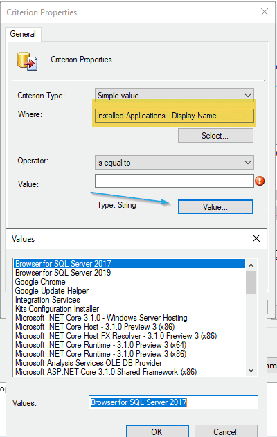Select Microsoft .NET Core Host 3.1.0 Preview 3 (x86)
277x437 pixels.
click(x=129, y=327)
